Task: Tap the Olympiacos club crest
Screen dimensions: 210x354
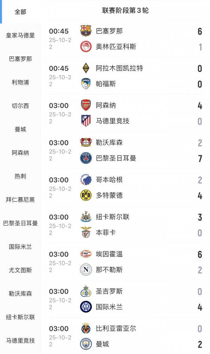Action: 86,46
